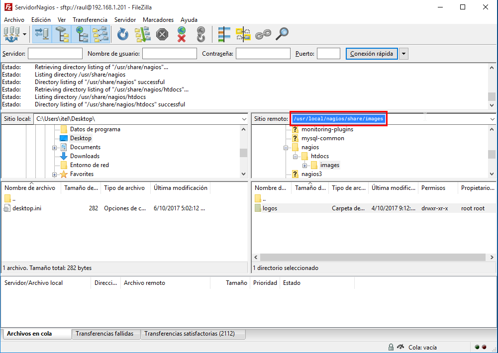The image size is (498, 353).
Task: Open the Edición menu
Action: pyautogui.click(x=41, y=20)
